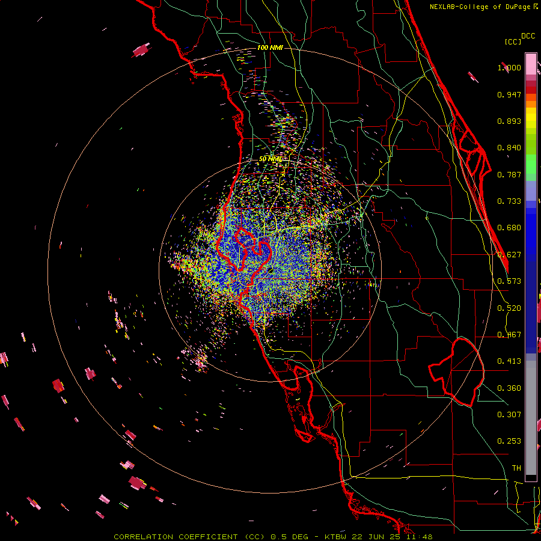Pick the pink segment atop the color bar
The image size is (541, 541).
point(531,64)
